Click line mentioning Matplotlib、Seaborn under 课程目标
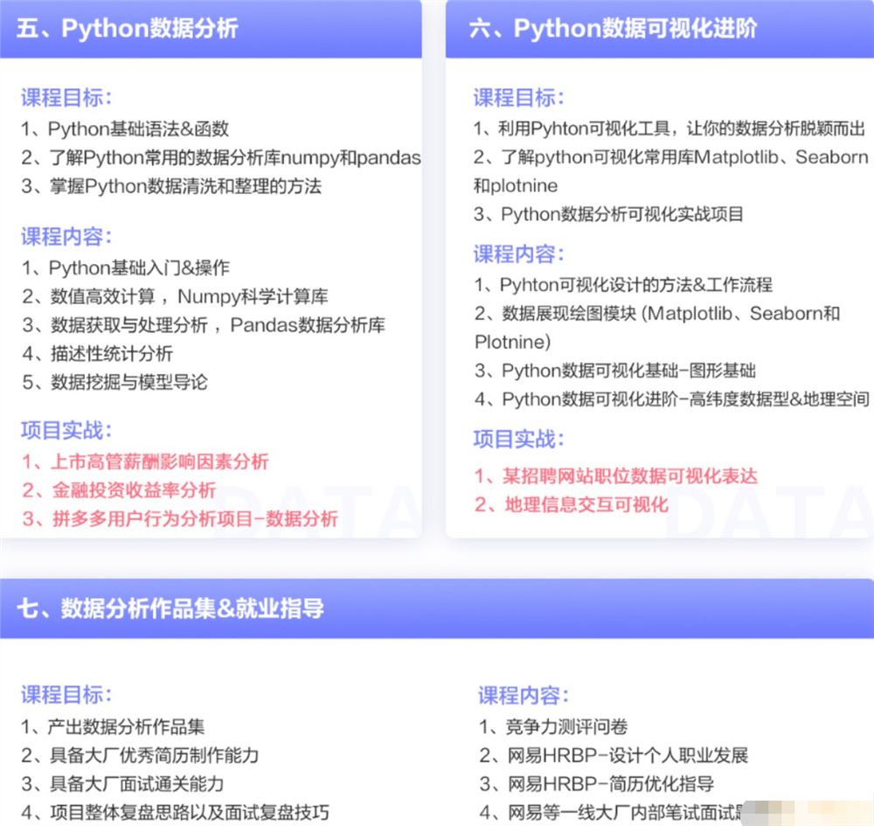Viewport: 874px width, 826px height. click(x=670, y=157)
